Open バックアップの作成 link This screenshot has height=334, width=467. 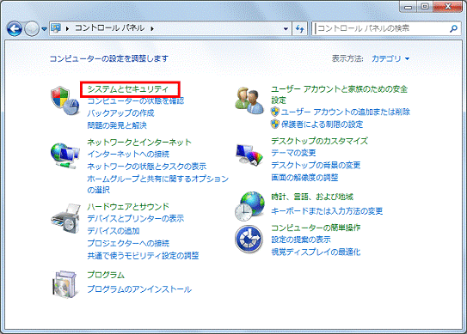(x=120, y=113)
